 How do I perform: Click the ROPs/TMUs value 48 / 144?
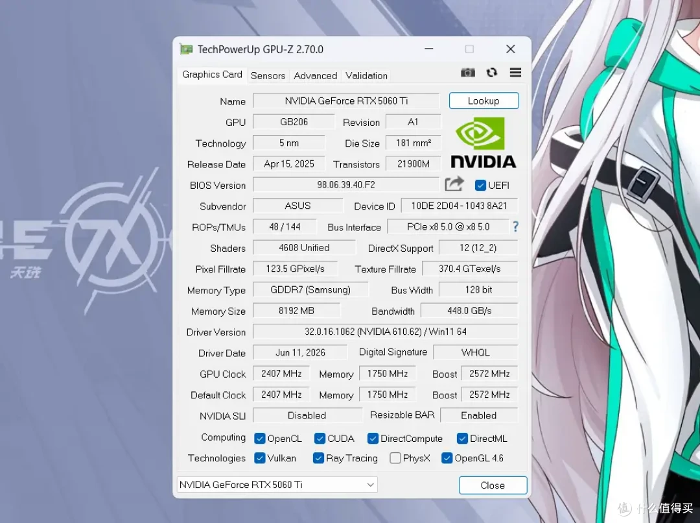(285, 226)
